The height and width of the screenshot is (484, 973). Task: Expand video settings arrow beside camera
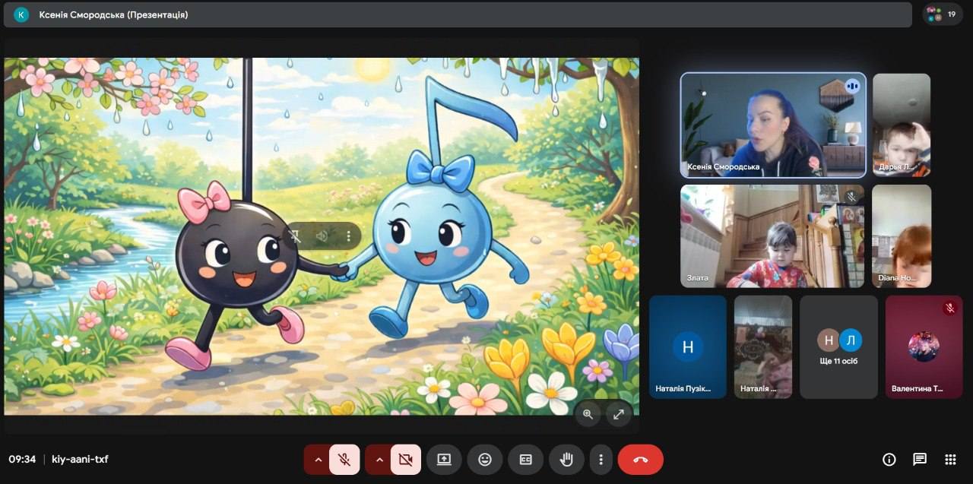pyautogui.click(x=379, y=460)
